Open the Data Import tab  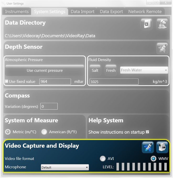[x=83, y=12]
